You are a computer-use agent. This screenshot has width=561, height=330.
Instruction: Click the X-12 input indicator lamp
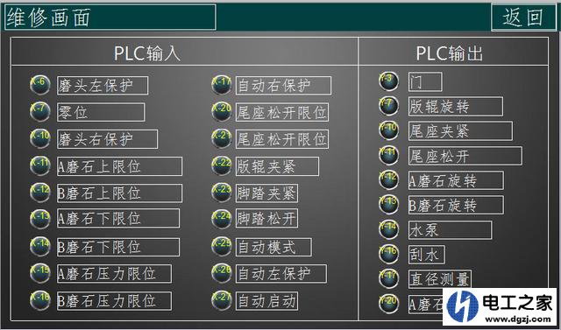click(x=39, y=193)
